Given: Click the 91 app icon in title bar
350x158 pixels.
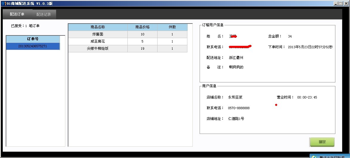Looking at the screenshot, I should 4,4.
